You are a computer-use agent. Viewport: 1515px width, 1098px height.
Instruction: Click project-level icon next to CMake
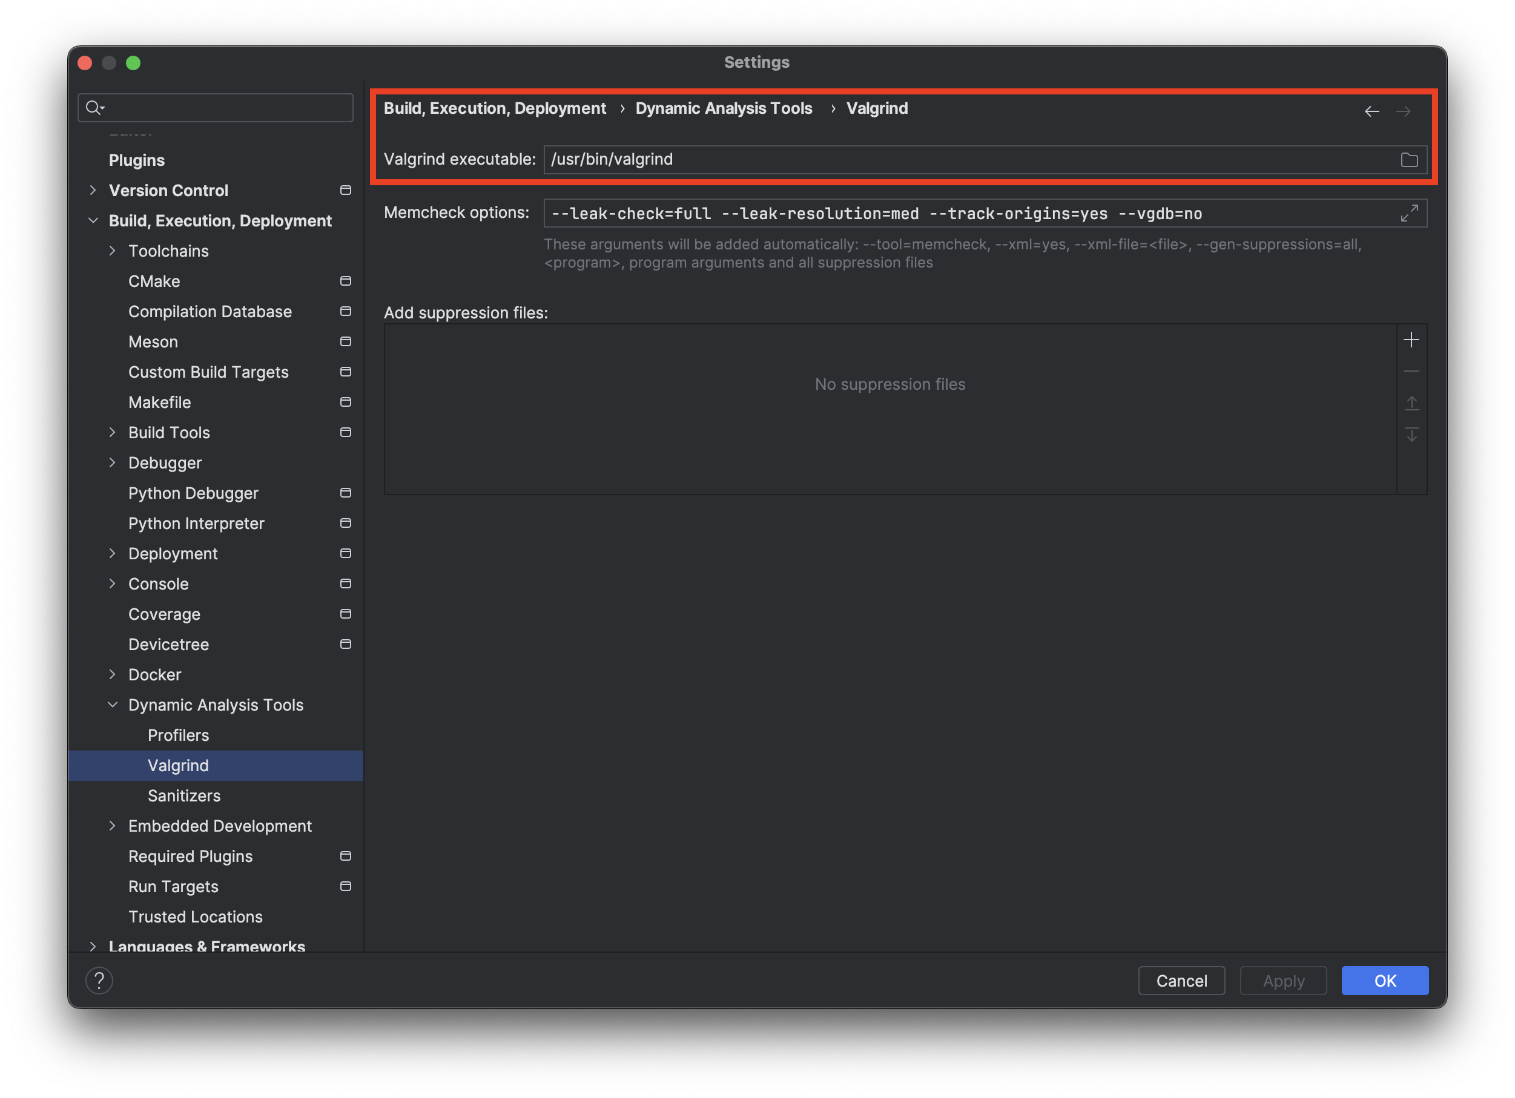click(x=345, y=281)
